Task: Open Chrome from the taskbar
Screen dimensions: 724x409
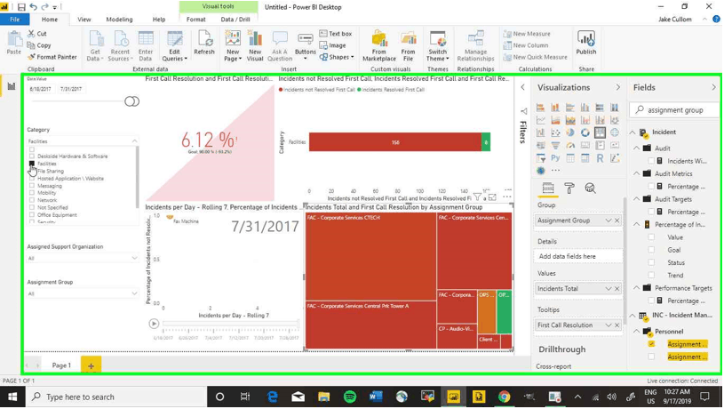Action: [505, 397]
